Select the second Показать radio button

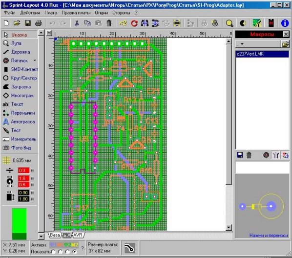pos(61,252)
